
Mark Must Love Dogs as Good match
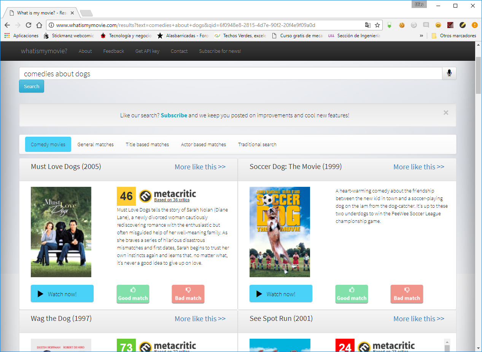pos(133,294)
